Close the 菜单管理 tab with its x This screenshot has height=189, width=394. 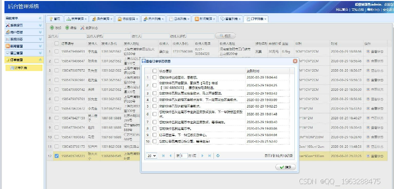tap(86, 19)
